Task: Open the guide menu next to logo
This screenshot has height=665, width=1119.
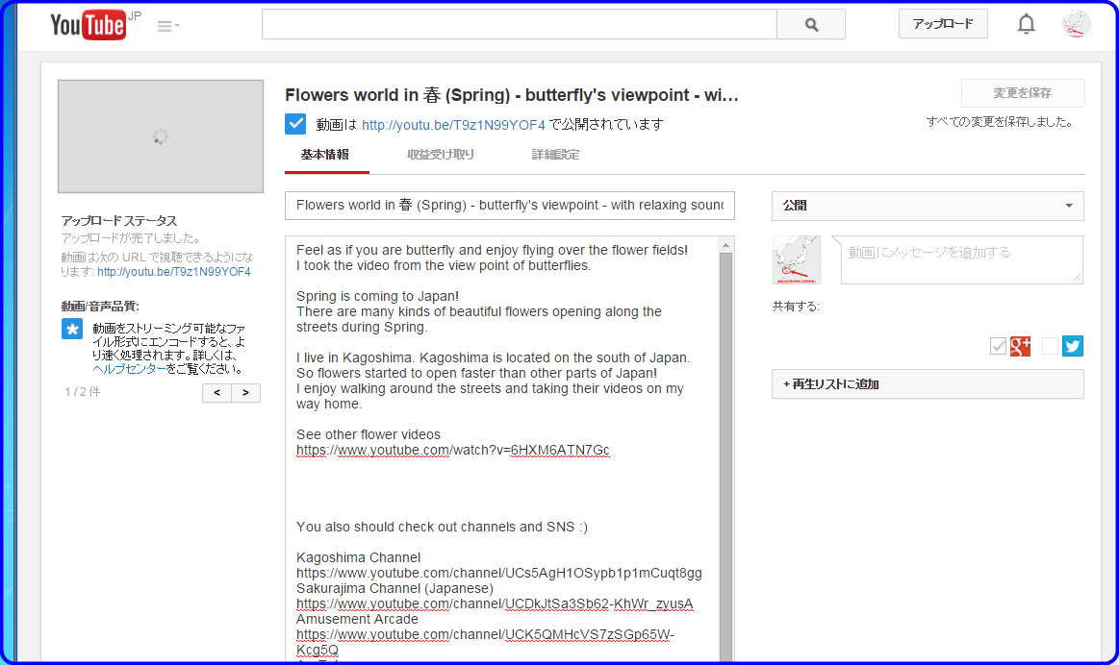Action: click(x=167, y=26)
